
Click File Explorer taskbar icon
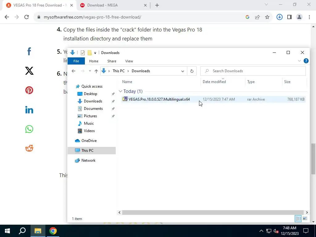[x=38, y=231]
